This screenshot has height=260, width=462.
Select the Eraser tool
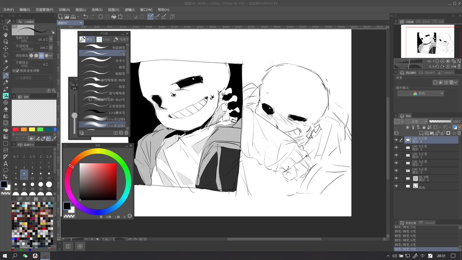click(x=5, y=109)
